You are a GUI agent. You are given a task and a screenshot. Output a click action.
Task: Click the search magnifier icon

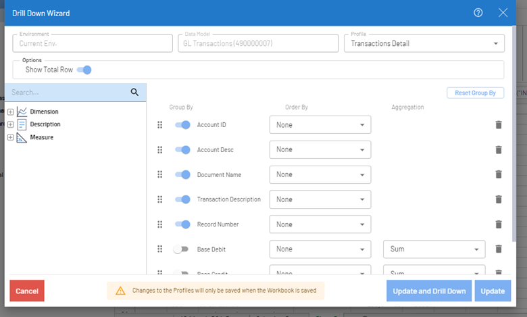(x=134, y=93)
